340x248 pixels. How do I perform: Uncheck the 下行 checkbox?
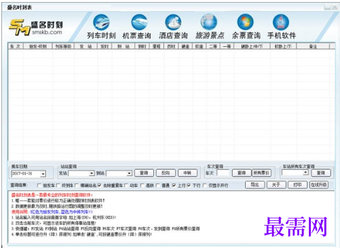pos(189,185)
